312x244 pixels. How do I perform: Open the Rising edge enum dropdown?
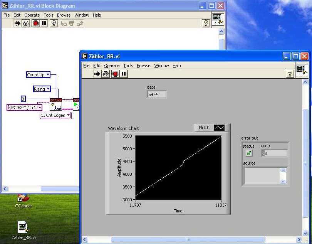pyautogui.click(x=48, y=89)
